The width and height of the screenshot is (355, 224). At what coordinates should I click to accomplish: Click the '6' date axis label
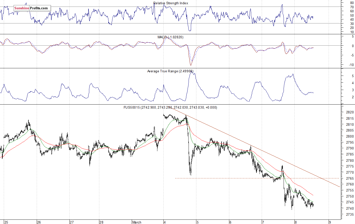coord(231,222)
